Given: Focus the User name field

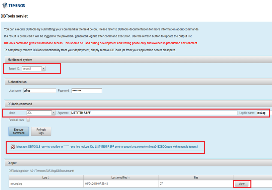Looking at the screenshot, I should [x=39, y=91].
